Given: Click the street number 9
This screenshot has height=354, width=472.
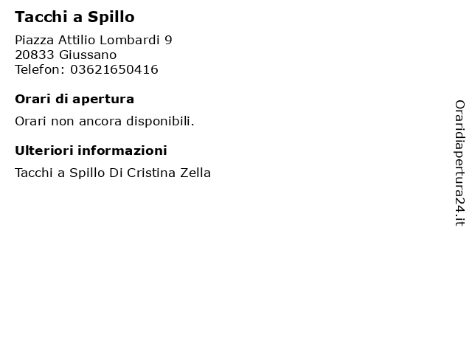Looking at the screenshot, I should pos(168,40).
